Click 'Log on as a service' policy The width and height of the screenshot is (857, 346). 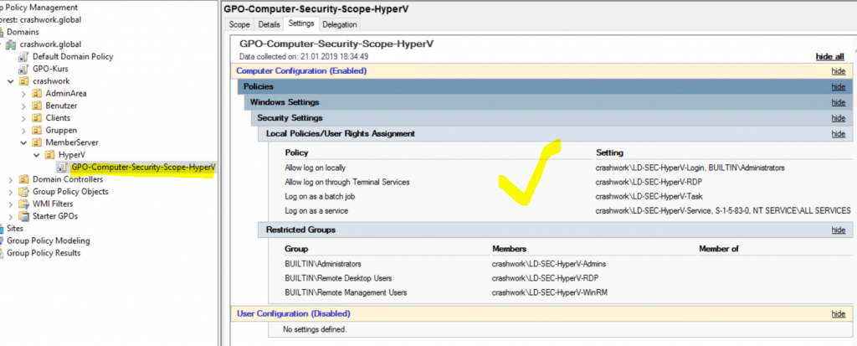coord(316,210)
